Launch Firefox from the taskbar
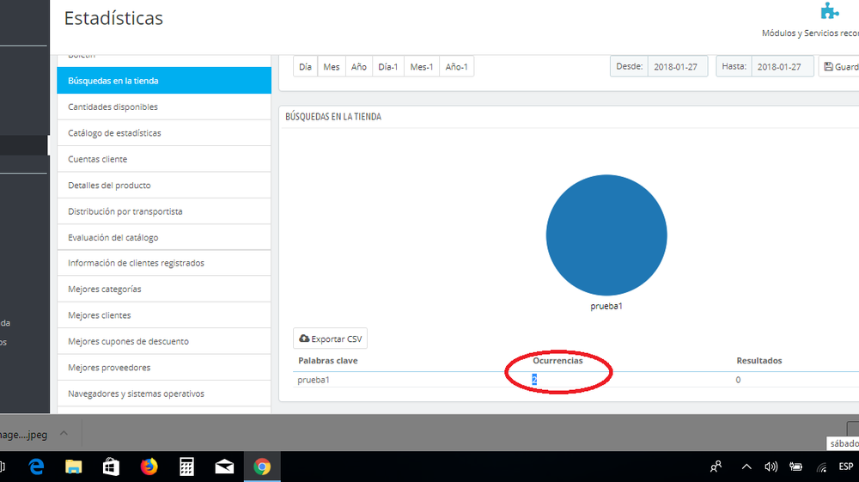 coord(149,467)
